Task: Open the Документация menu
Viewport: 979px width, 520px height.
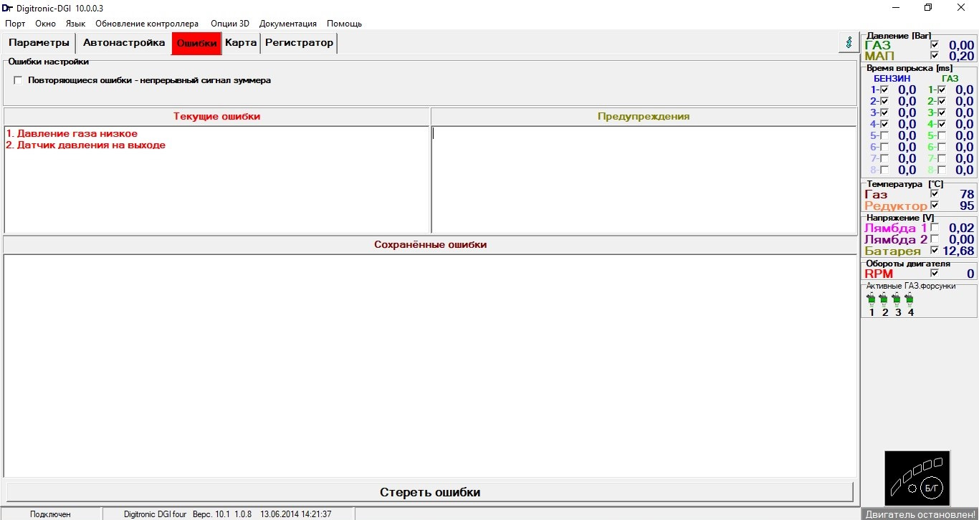Action: pyautogui.click(x=288, y=24)
